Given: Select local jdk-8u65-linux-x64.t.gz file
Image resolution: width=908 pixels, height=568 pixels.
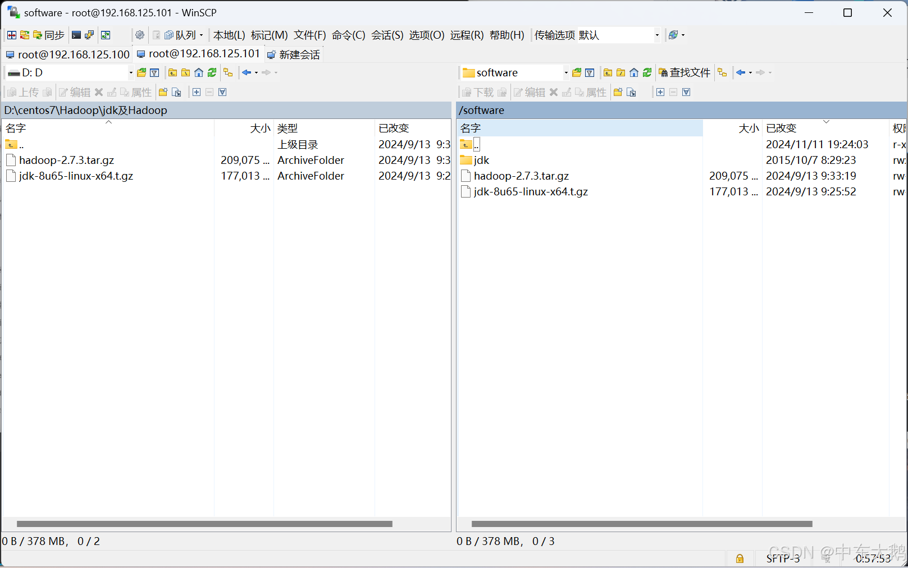Looking at the screenshot, I should pyautogui.click(x=76, y=176).
